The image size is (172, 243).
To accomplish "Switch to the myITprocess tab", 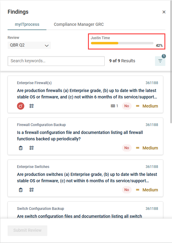I will click(x=27, y=25).
